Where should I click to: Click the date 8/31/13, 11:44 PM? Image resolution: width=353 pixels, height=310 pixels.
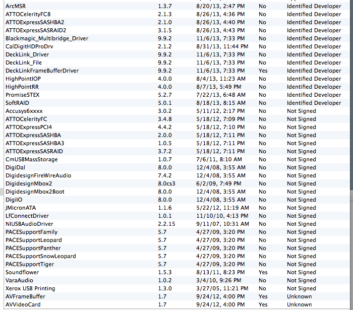[x=222, y=47]
